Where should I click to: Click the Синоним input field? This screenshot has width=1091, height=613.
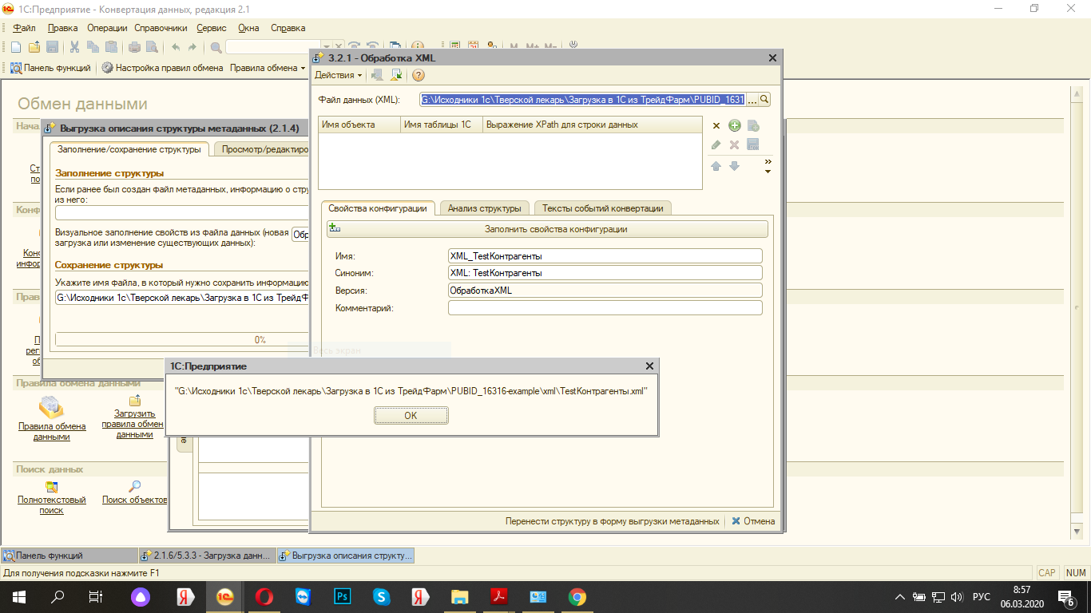605,273
